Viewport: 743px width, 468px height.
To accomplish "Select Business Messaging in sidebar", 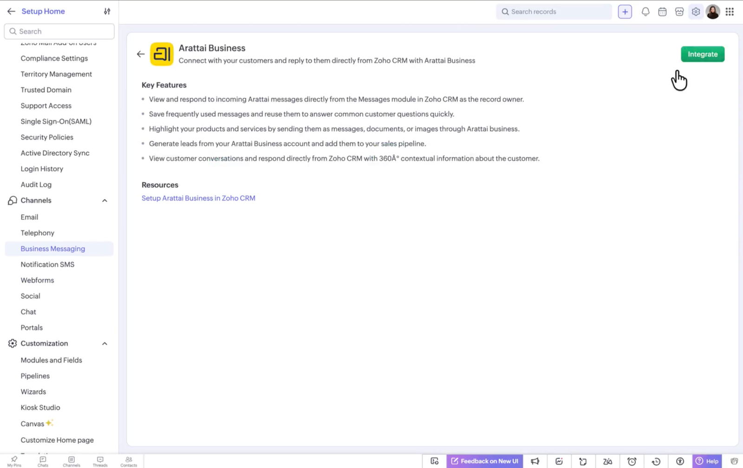I will point(59,249).
